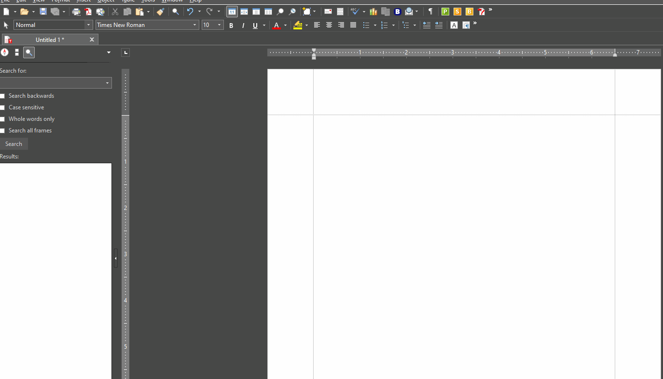Open the font size 10 dropdown

(220, 25)
